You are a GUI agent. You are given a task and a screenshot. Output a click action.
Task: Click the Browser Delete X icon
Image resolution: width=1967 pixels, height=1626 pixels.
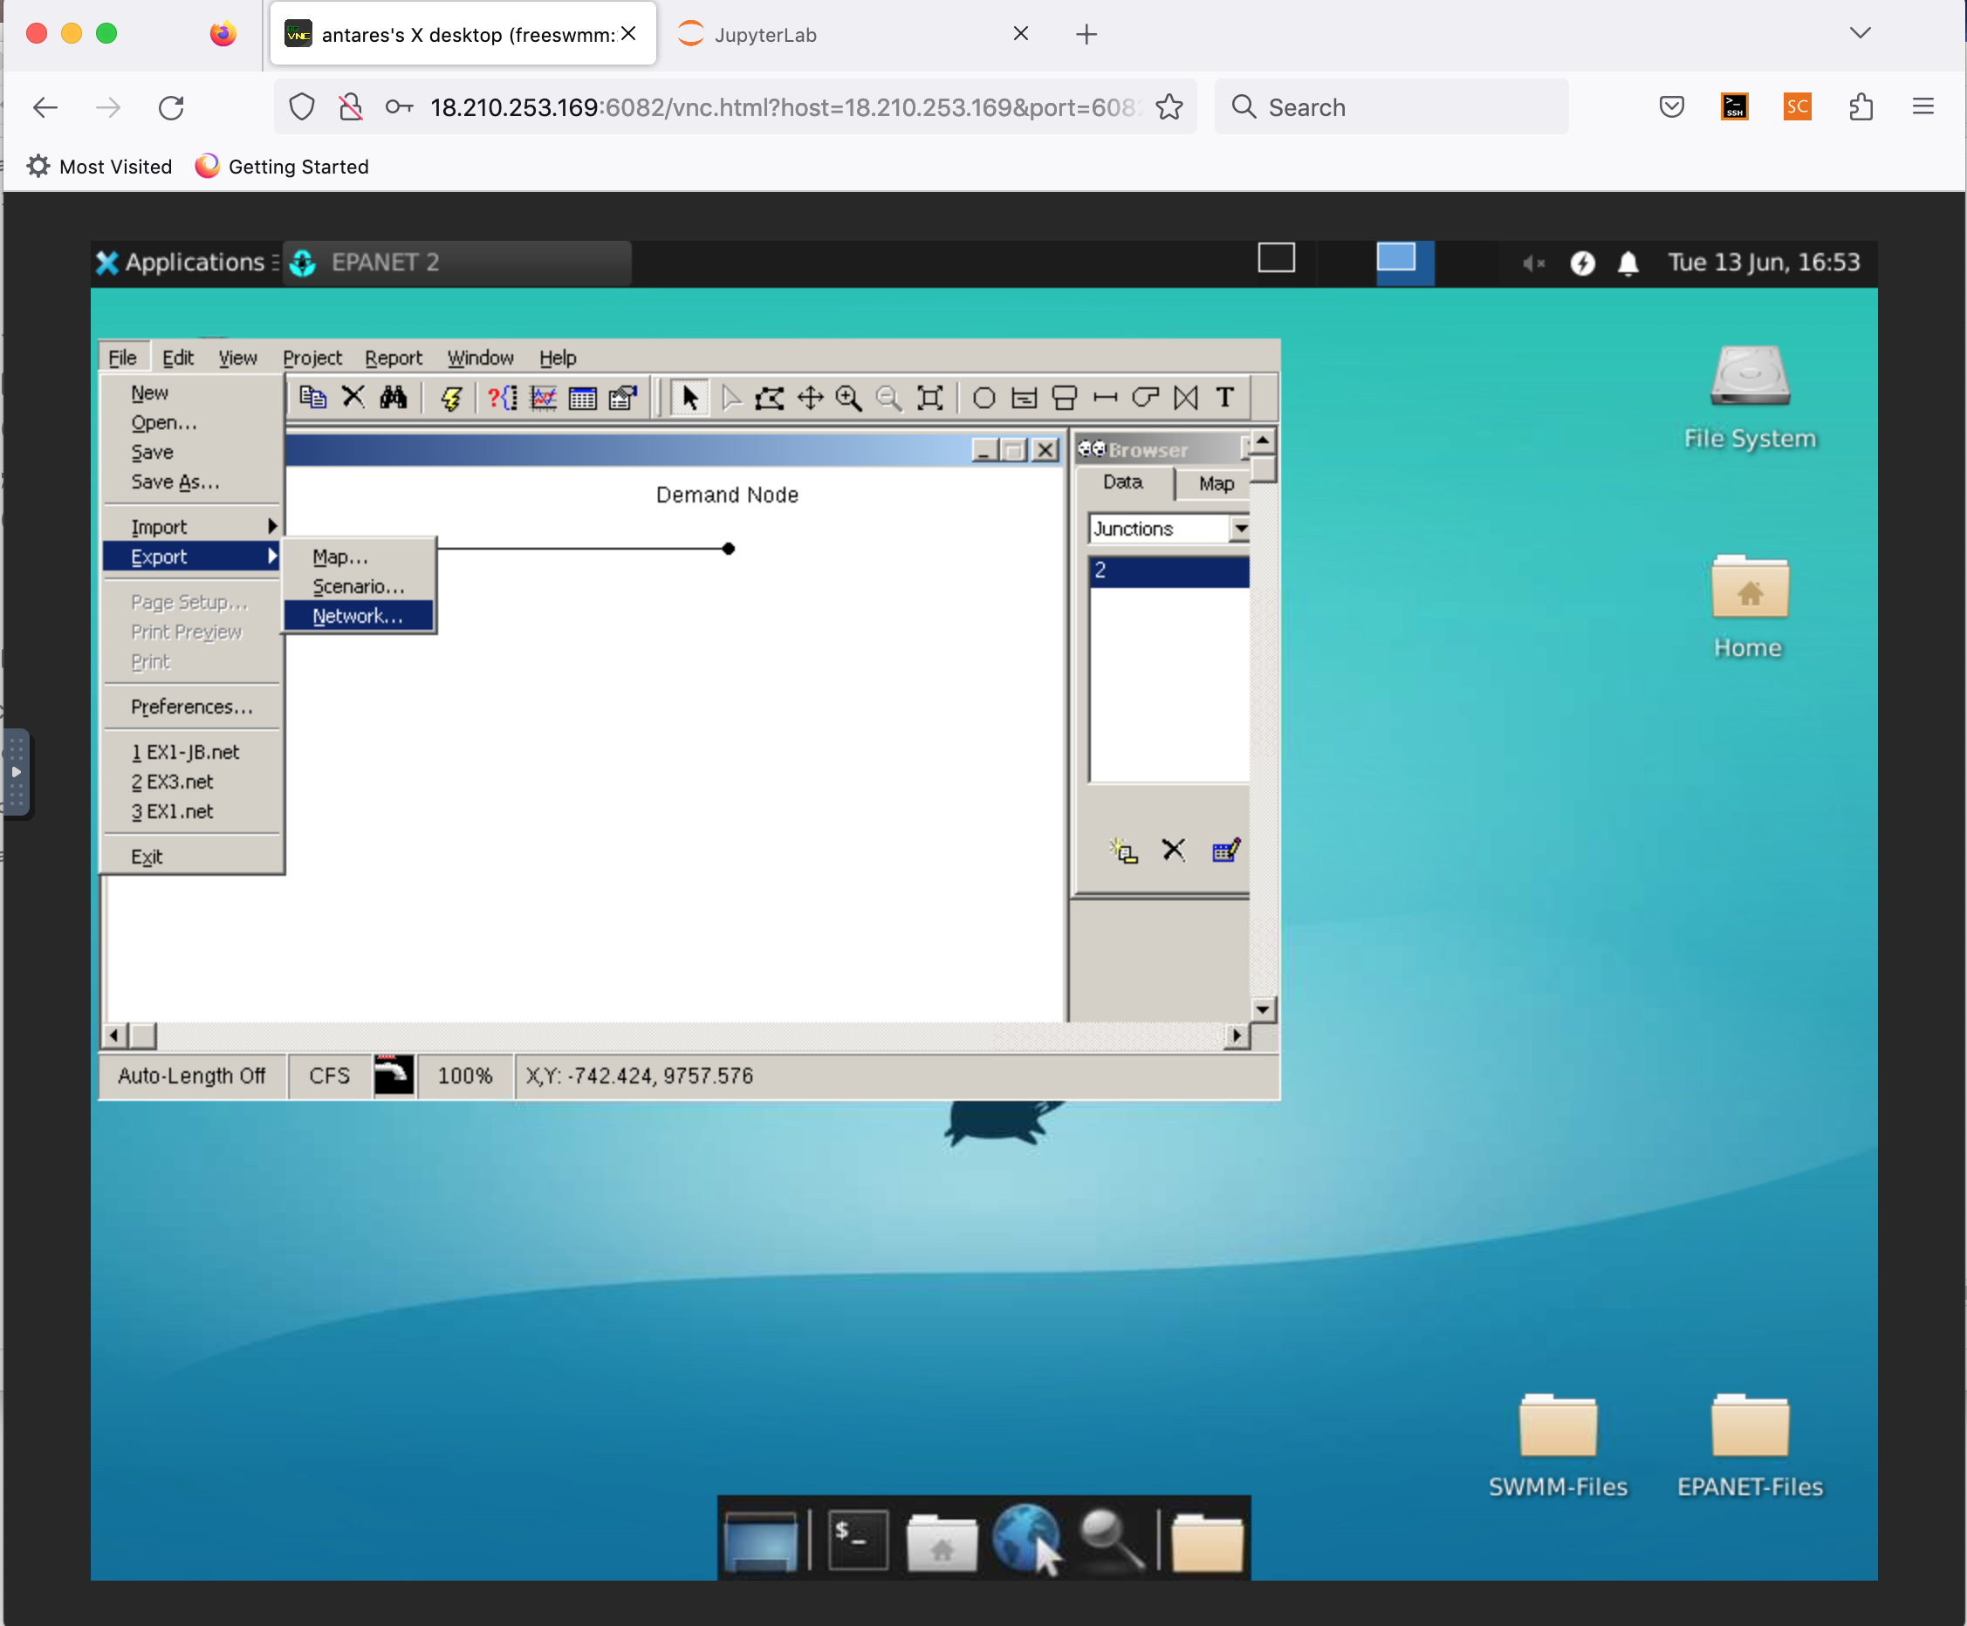click(x=1174, y=850)
